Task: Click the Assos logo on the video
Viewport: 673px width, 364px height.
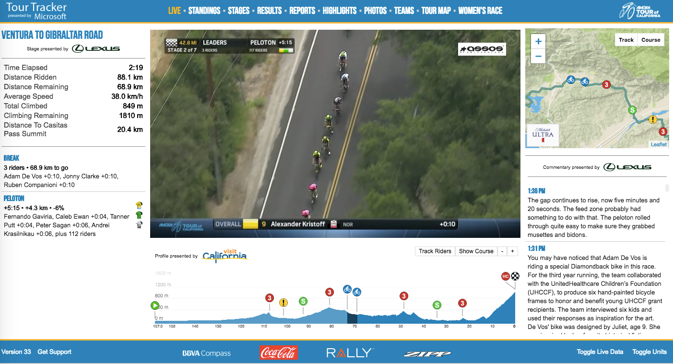Action: 482,49
